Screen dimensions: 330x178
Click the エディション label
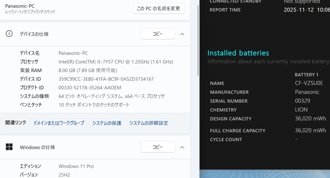coord(31,166)
